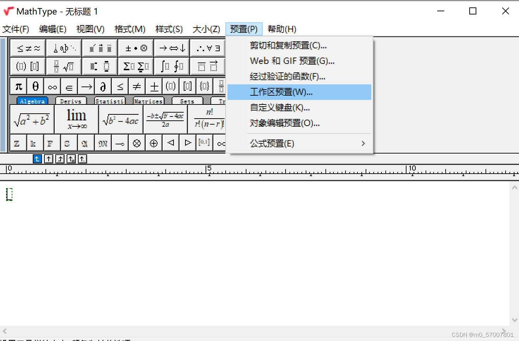519x341 pixels.
Task: Insert the partial derivative symbol
Action: (x=103, y=86)
